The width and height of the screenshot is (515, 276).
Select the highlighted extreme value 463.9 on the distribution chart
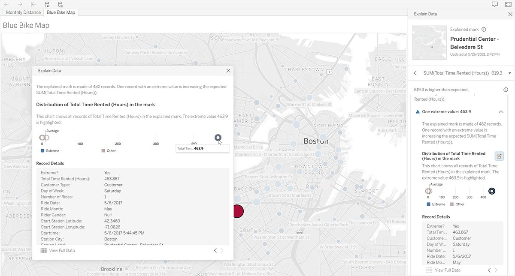click(x=218, y=138)
